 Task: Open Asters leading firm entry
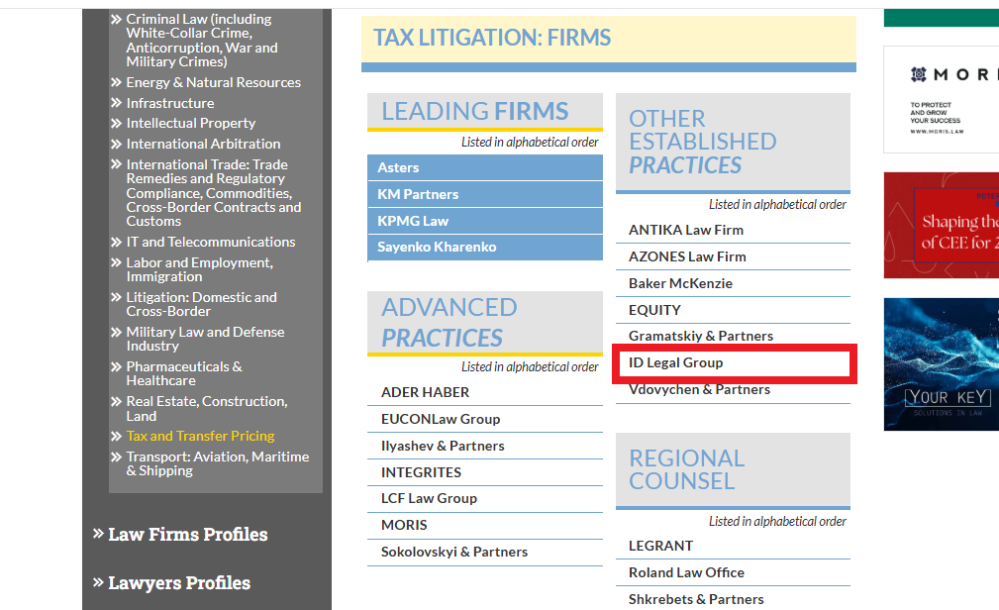(x=485, y=167)
